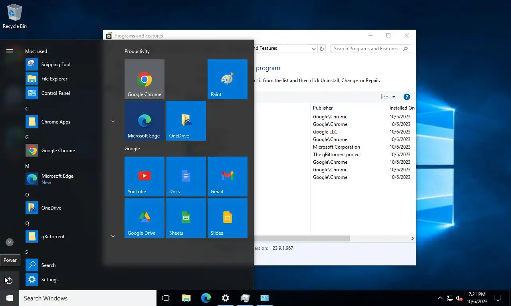
Task: Open the user account icon in Start
Action: point(10,242)
